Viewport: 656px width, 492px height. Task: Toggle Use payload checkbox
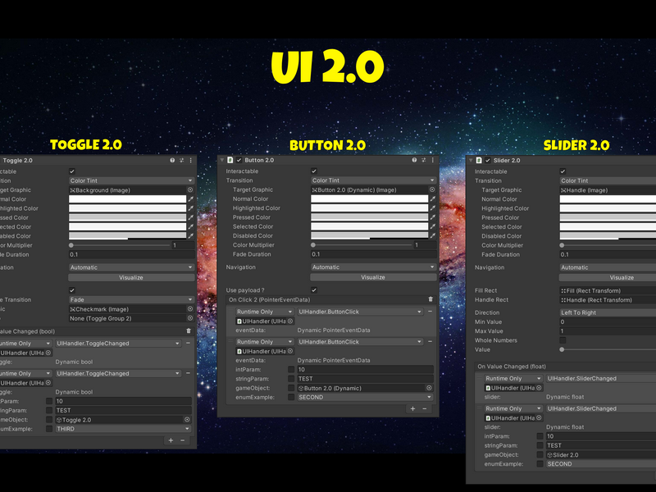pos(314,290)
